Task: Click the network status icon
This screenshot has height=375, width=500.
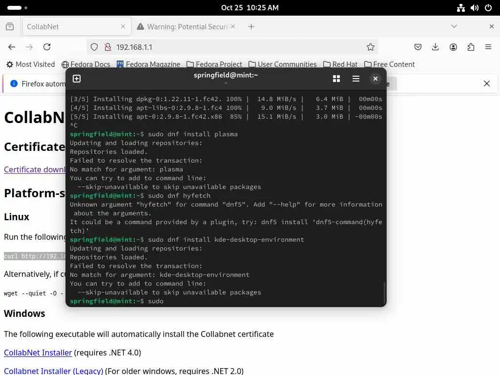Action: [x=461, y=8]
